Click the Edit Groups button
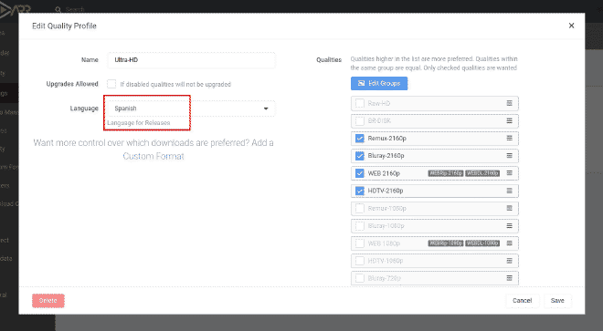 pyautogui.click(x=379, y=83)
